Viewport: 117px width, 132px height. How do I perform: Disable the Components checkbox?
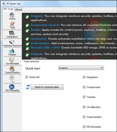[x=84, y=87]
